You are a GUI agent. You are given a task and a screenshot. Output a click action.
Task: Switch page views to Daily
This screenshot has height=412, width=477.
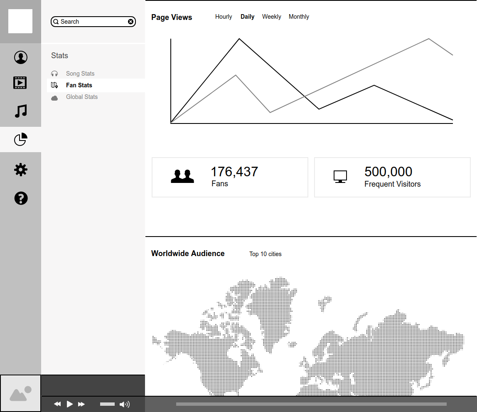(x=247, y=17)
